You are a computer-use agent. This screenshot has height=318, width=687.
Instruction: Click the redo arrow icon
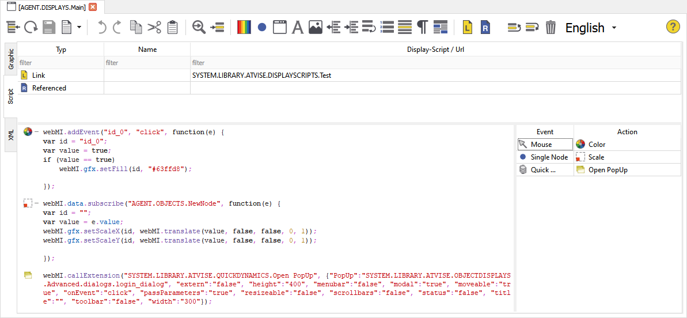tap(117, 28)
